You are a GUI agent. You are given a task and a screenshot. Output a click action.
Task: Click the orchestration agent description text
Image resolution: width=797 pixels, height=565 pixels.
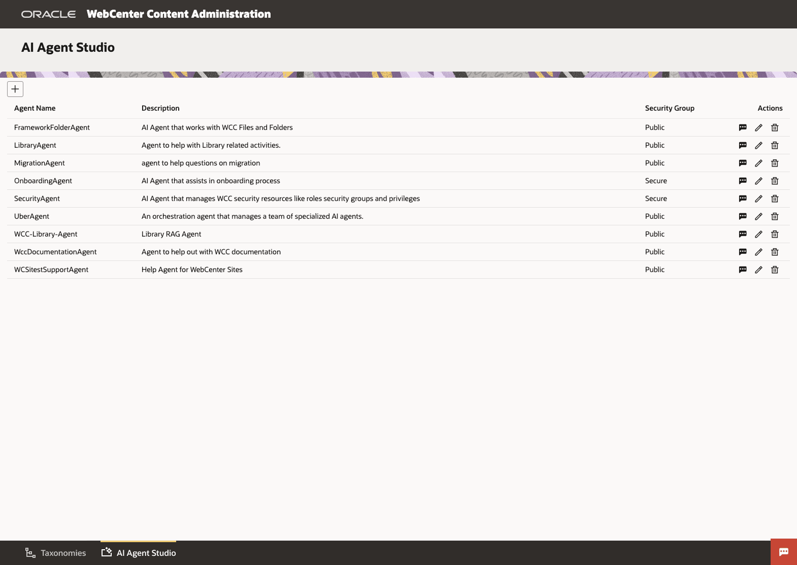252,216
